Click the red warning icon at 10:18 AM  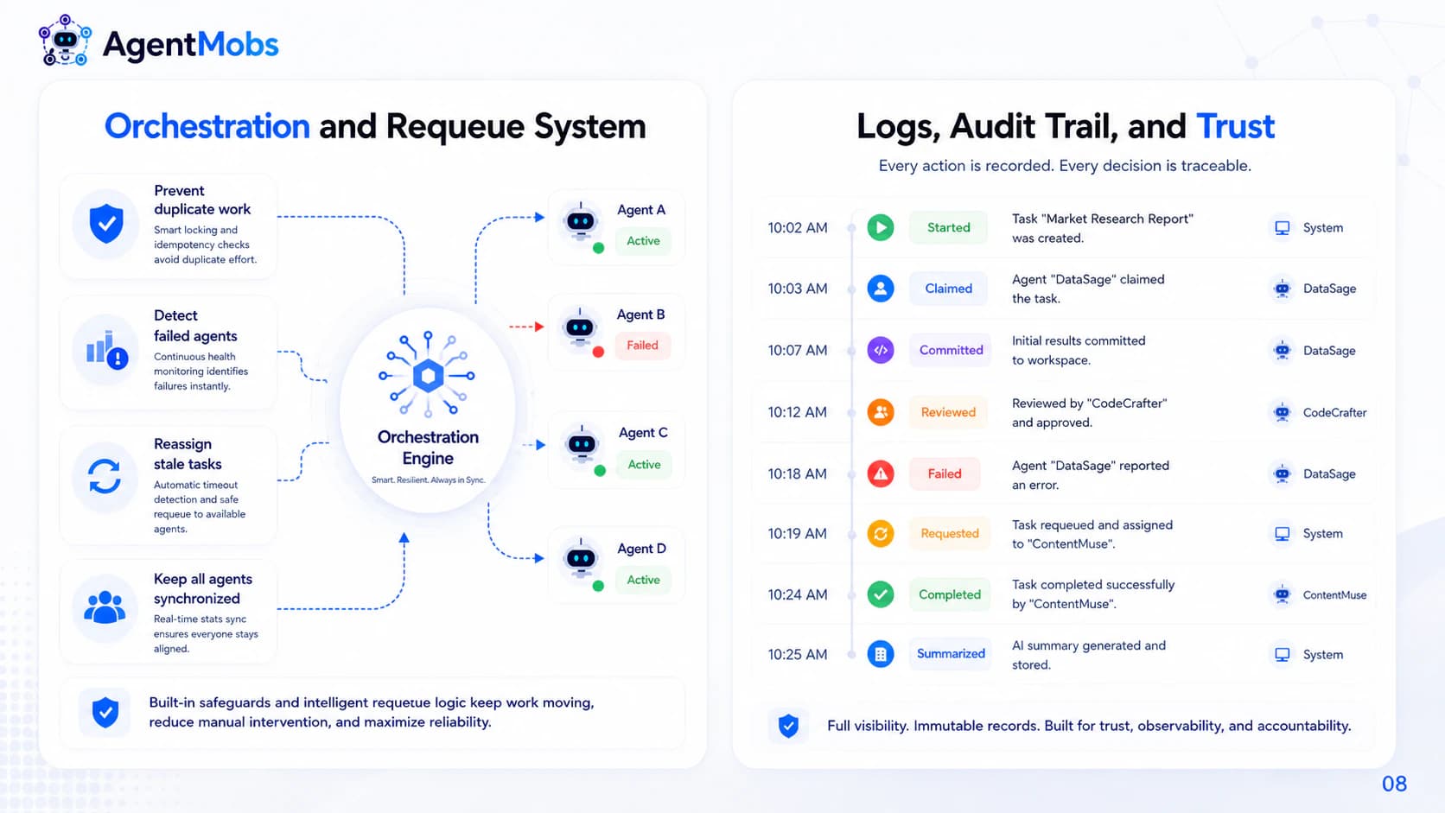[x=881, y=473]
